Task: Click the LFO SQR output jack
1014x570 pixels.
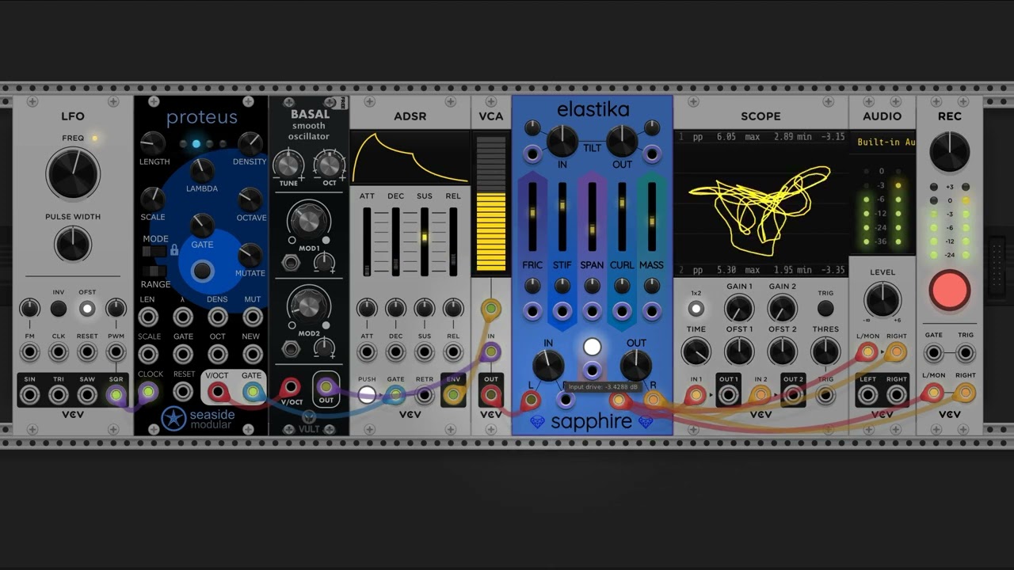Action: 116,393
